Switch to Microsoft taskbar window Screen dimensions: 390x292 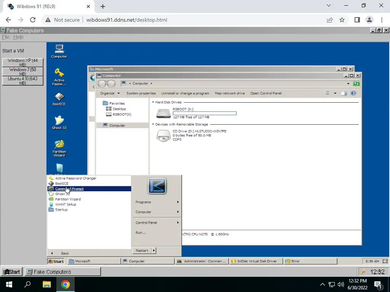(94, 261)
